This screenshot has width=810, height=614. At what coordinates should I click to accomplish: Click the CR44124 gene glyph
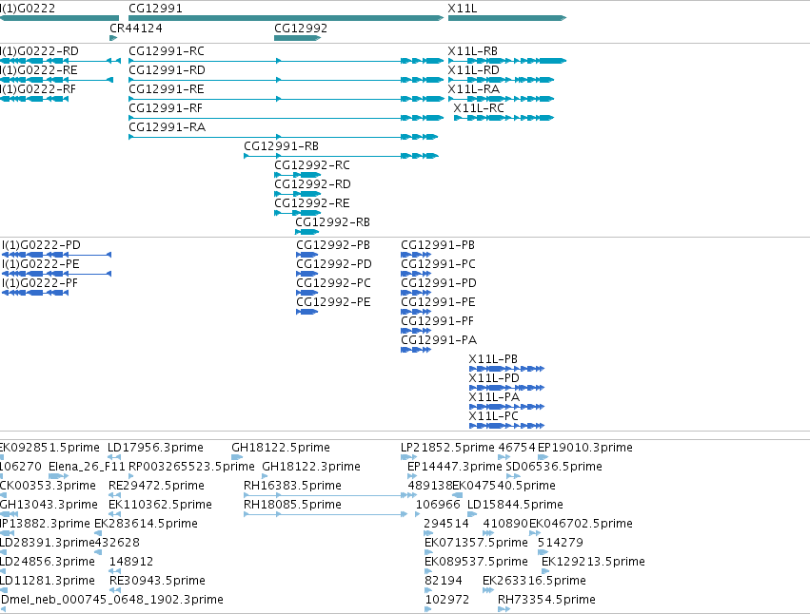[x=113, y=38]
